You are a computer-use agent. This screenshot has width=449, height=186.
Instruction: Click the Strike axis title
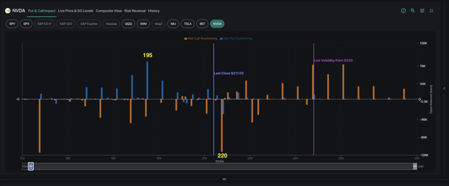[x=220, y=161]
